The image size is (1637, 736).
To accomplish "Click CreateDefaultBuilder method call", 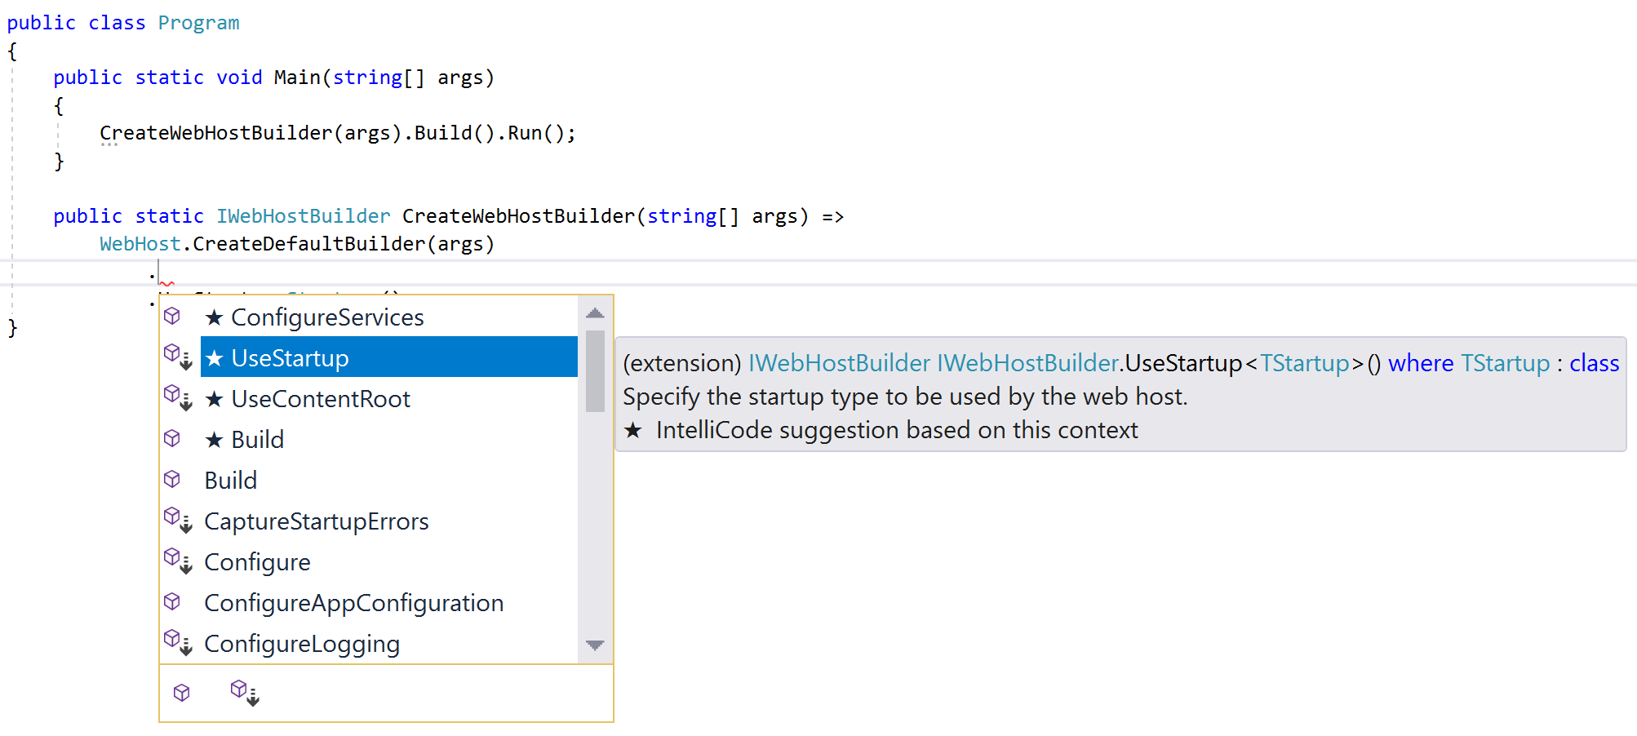I will tap(308, 244).
